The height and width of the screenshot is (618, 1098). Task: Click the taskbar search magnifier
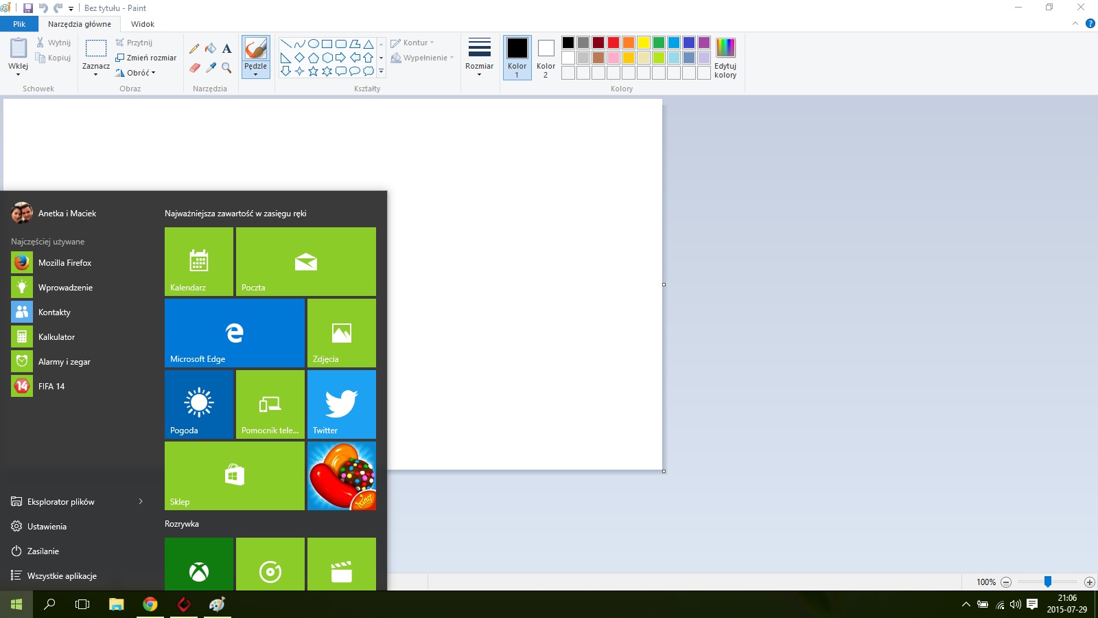(x=49, y=604)
